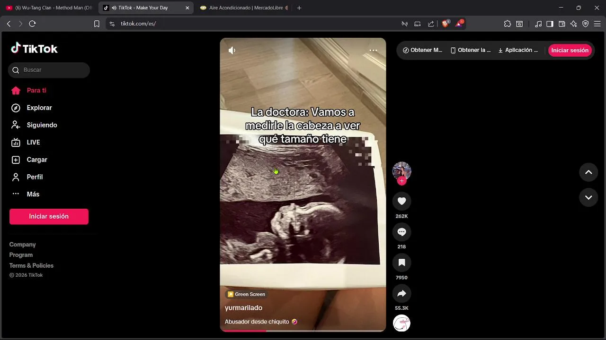Expand the Company footer section

tap(23, 245)
